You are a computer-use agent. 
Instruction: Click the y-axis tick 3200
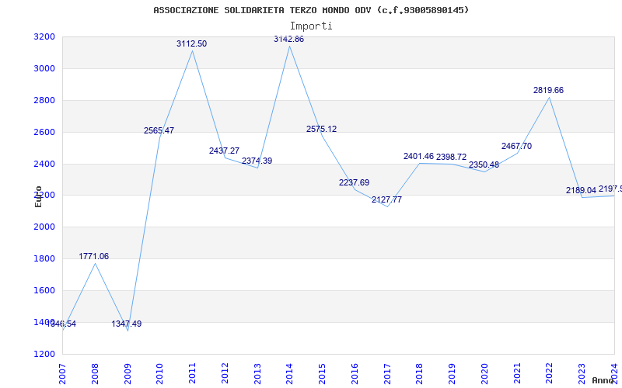(x=44, y=36)
